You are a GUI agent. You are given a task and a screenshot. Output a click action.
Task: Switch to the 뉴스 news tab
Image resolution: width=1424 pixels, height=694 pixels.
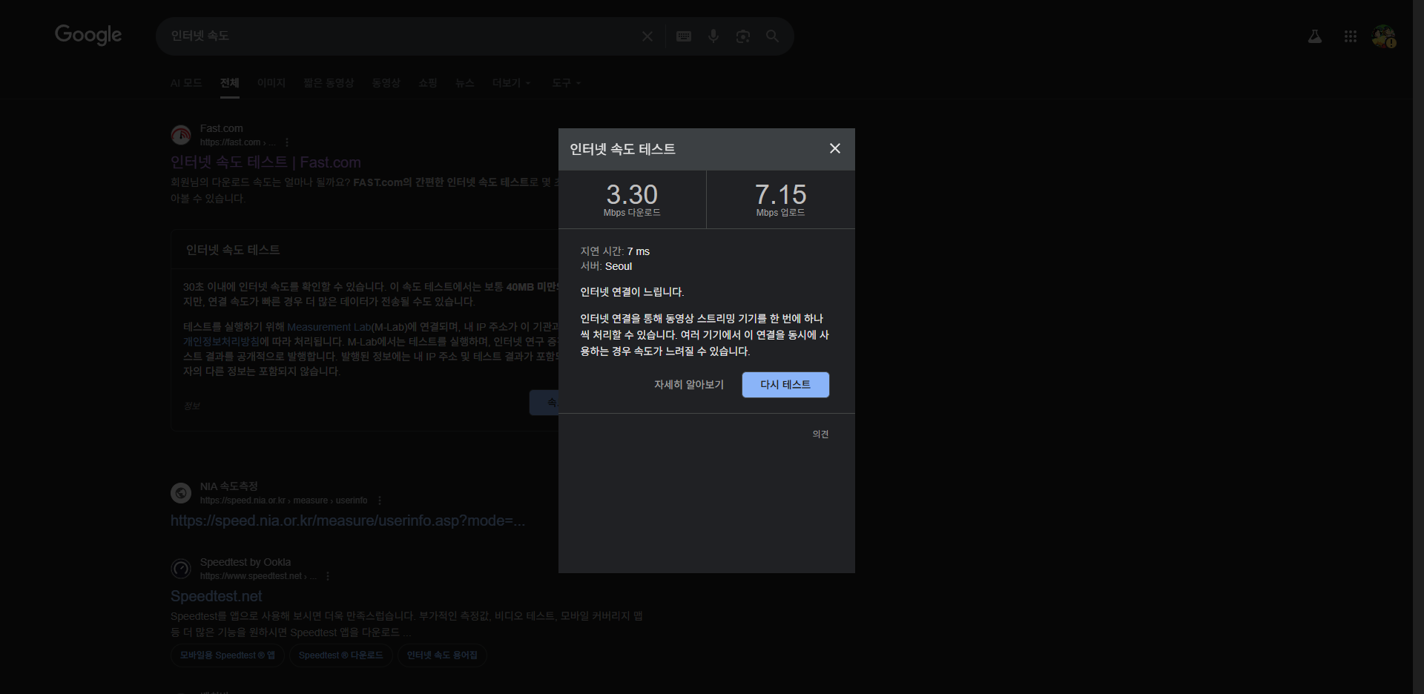[x=464, y=83]
